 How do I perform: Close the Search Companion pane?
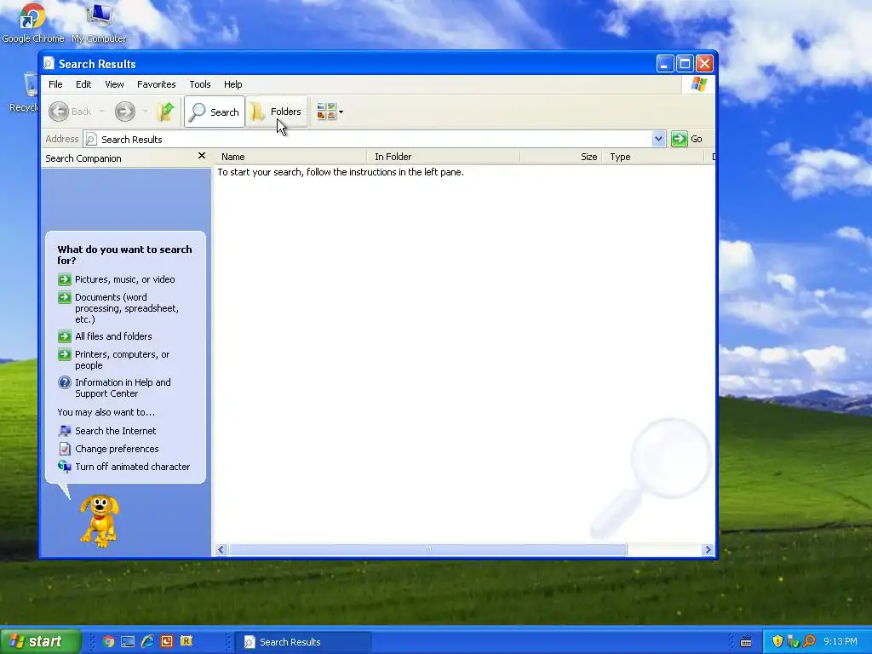202,157
